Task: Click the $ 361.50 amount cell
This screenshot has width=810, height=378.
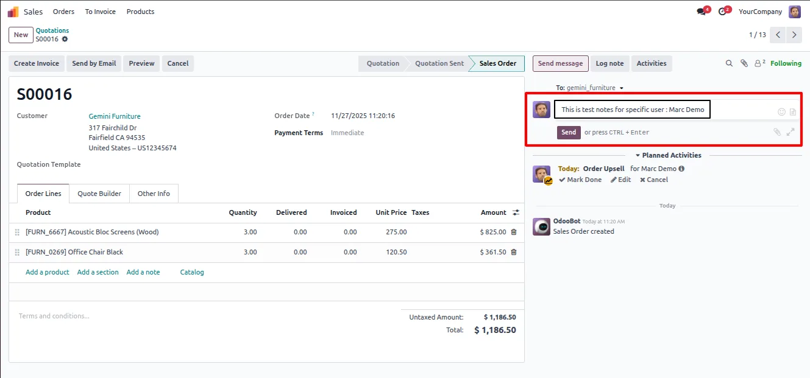Action: (x=492, y=252)
